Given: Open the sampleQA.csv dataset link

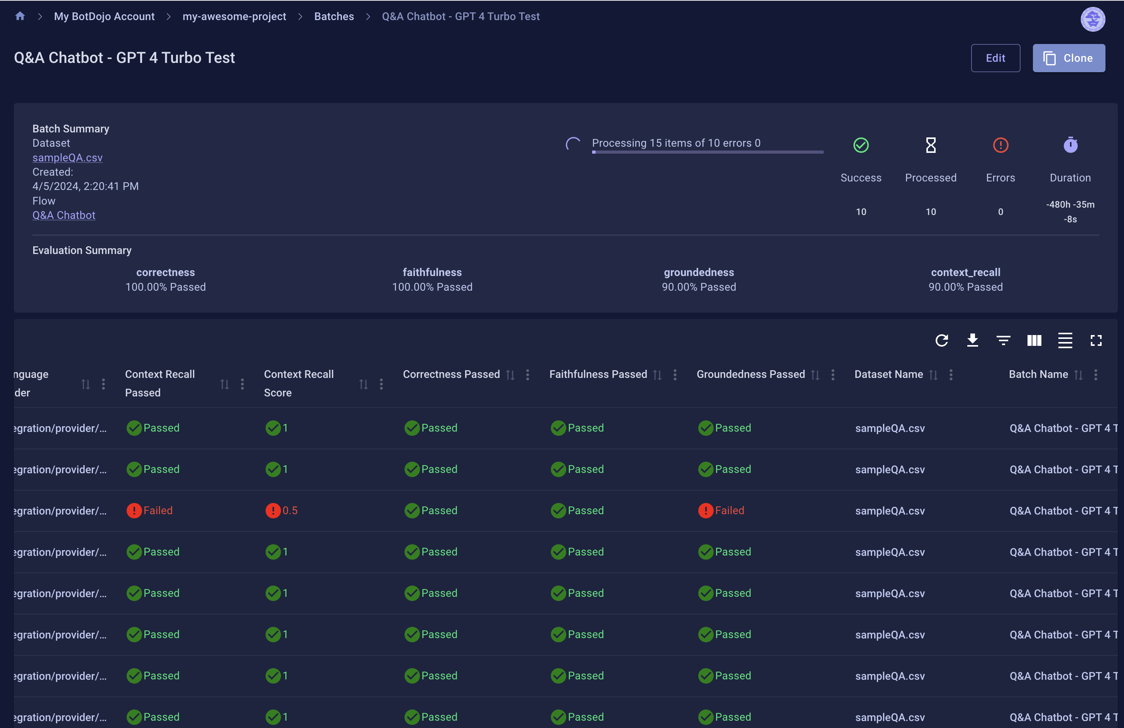Looking at the screenshot, I should coord(68,157).
